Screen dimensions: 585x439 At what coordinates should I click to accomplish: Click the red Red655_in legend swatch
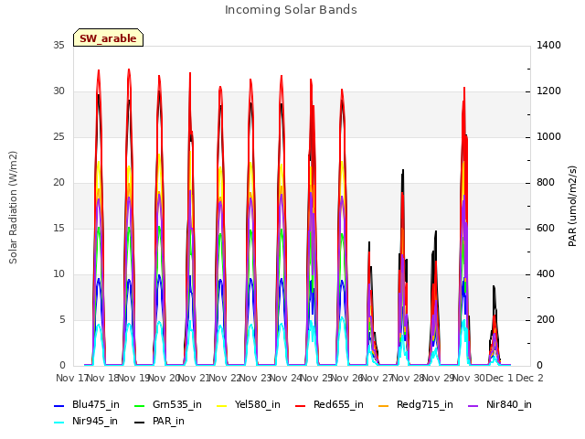point(301,406)
